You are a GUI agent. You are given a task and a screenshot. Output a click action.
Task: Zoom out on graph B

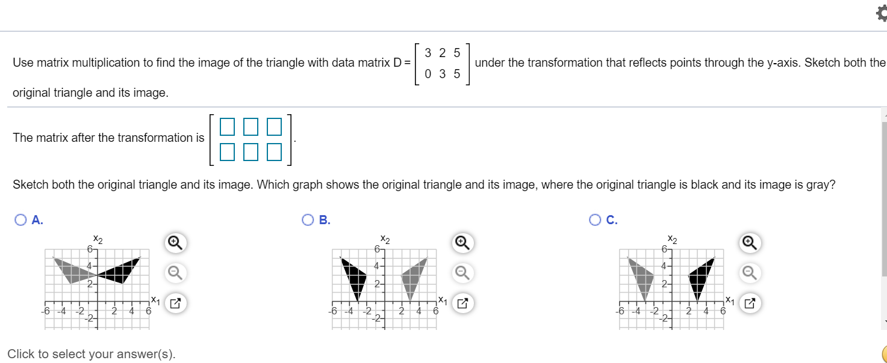[462, 272]
